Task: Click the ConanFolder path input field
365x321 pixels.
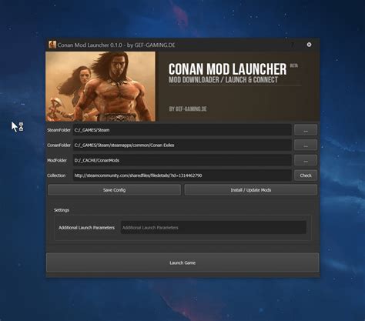Action: [182, 145]
